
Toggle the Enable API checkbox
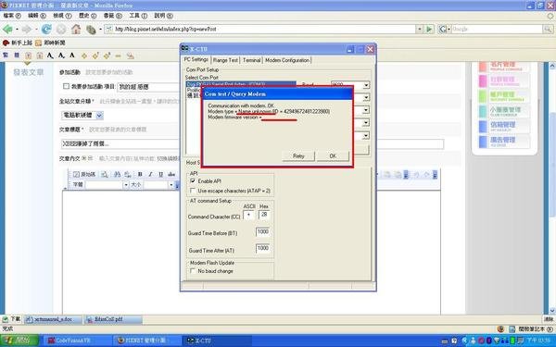click(x=193, y=181)
